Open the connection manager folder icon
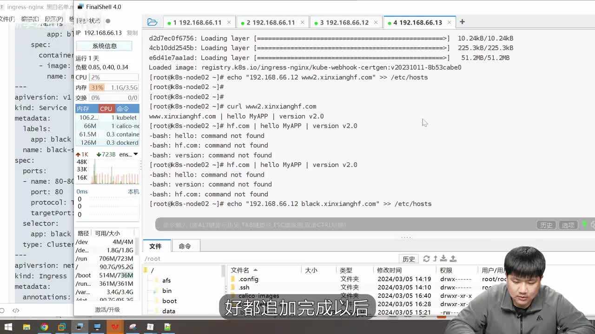595x334 pixels. tap(152, 22)
